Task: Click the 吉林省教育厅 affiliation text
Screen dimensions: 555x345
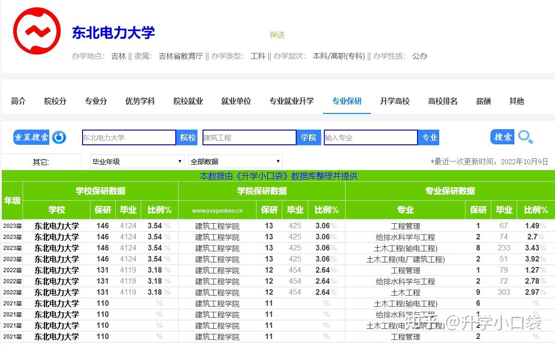Action: point(181,56)
